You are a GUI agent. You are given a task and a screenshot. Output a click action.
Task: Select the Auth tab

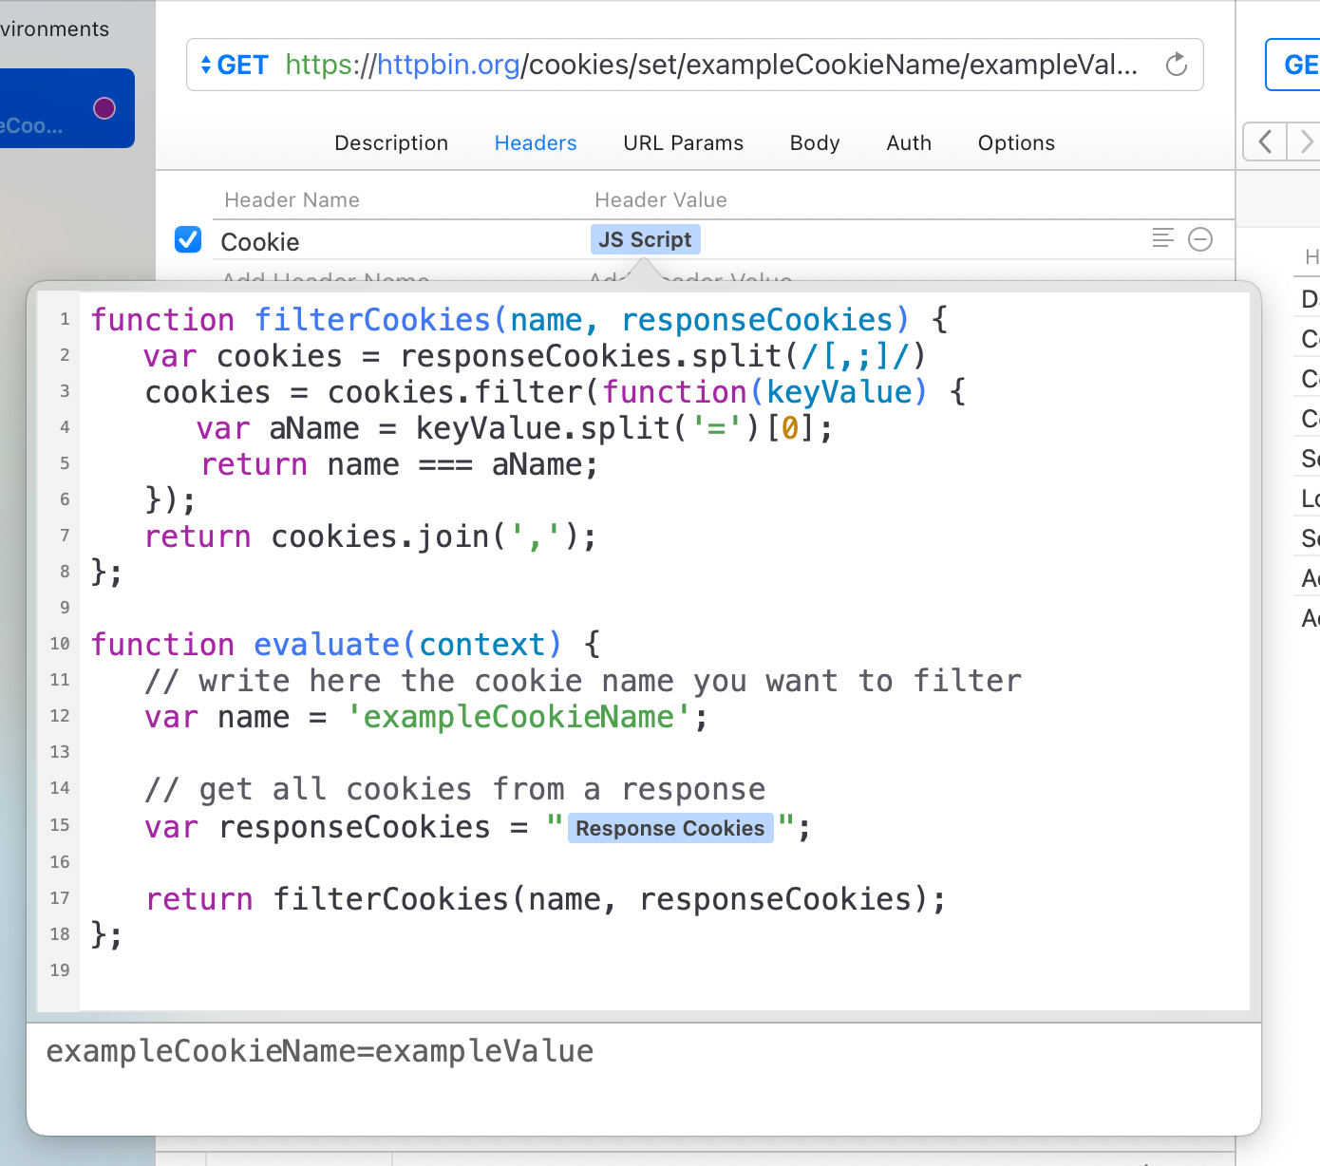pos(908,142)
